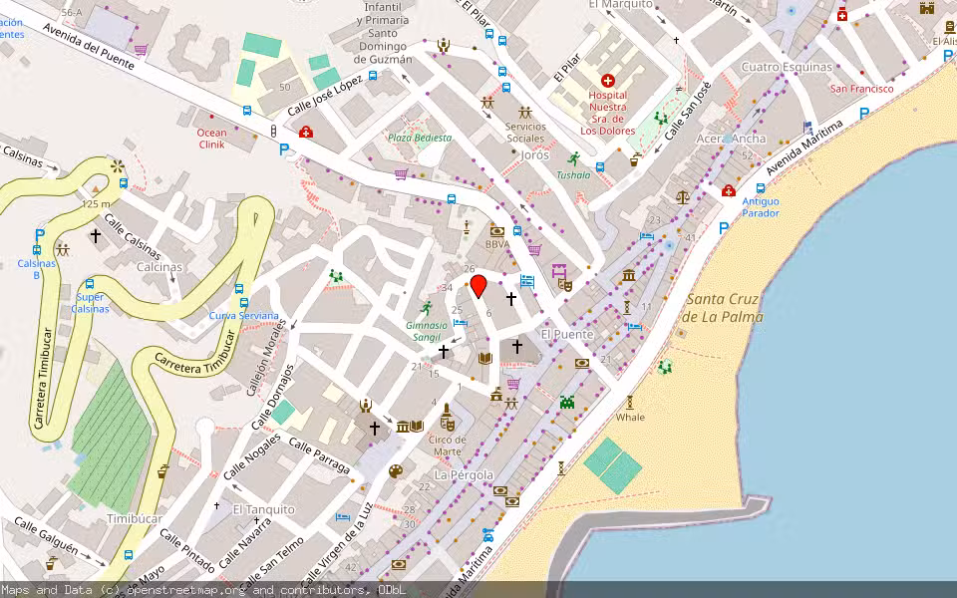This screenshot has width=957, height=598.
Task: Select the pharmacy first-aid icon near Antiguo Parador
Action: point(729,190)
